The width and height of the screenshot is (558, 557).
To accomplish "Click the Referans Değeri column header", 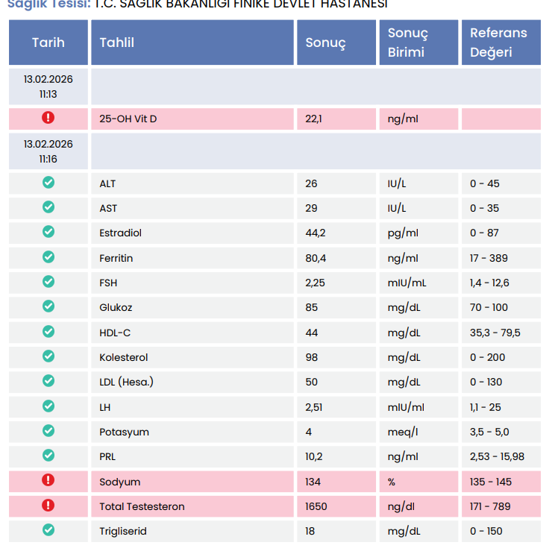I will (501, 43).
